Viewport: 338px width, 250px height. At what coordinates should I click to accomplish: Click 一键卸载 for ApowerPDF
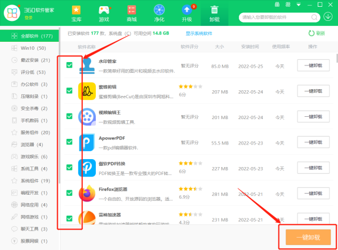[313, 142]
